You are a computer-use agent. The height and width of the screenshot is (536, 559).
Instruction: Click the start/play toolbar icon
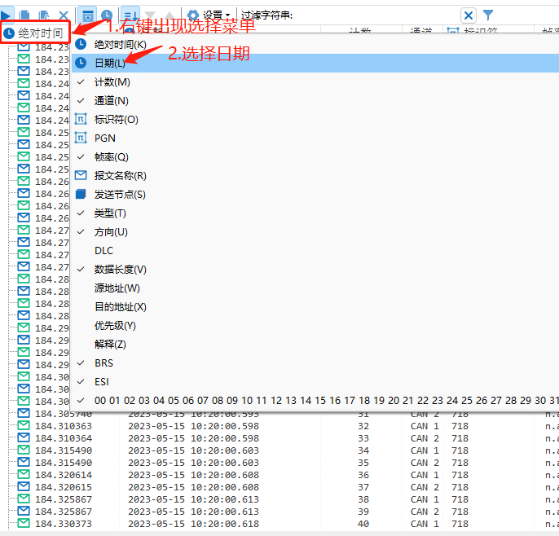5,15
